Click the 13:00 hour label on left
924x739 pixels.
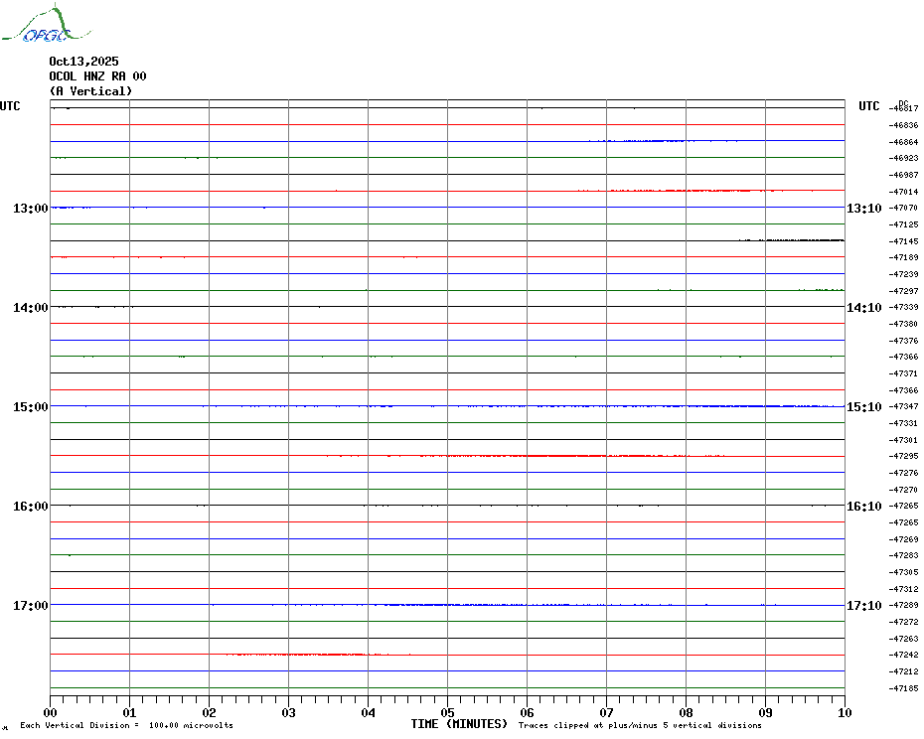(x=30, y=208)
